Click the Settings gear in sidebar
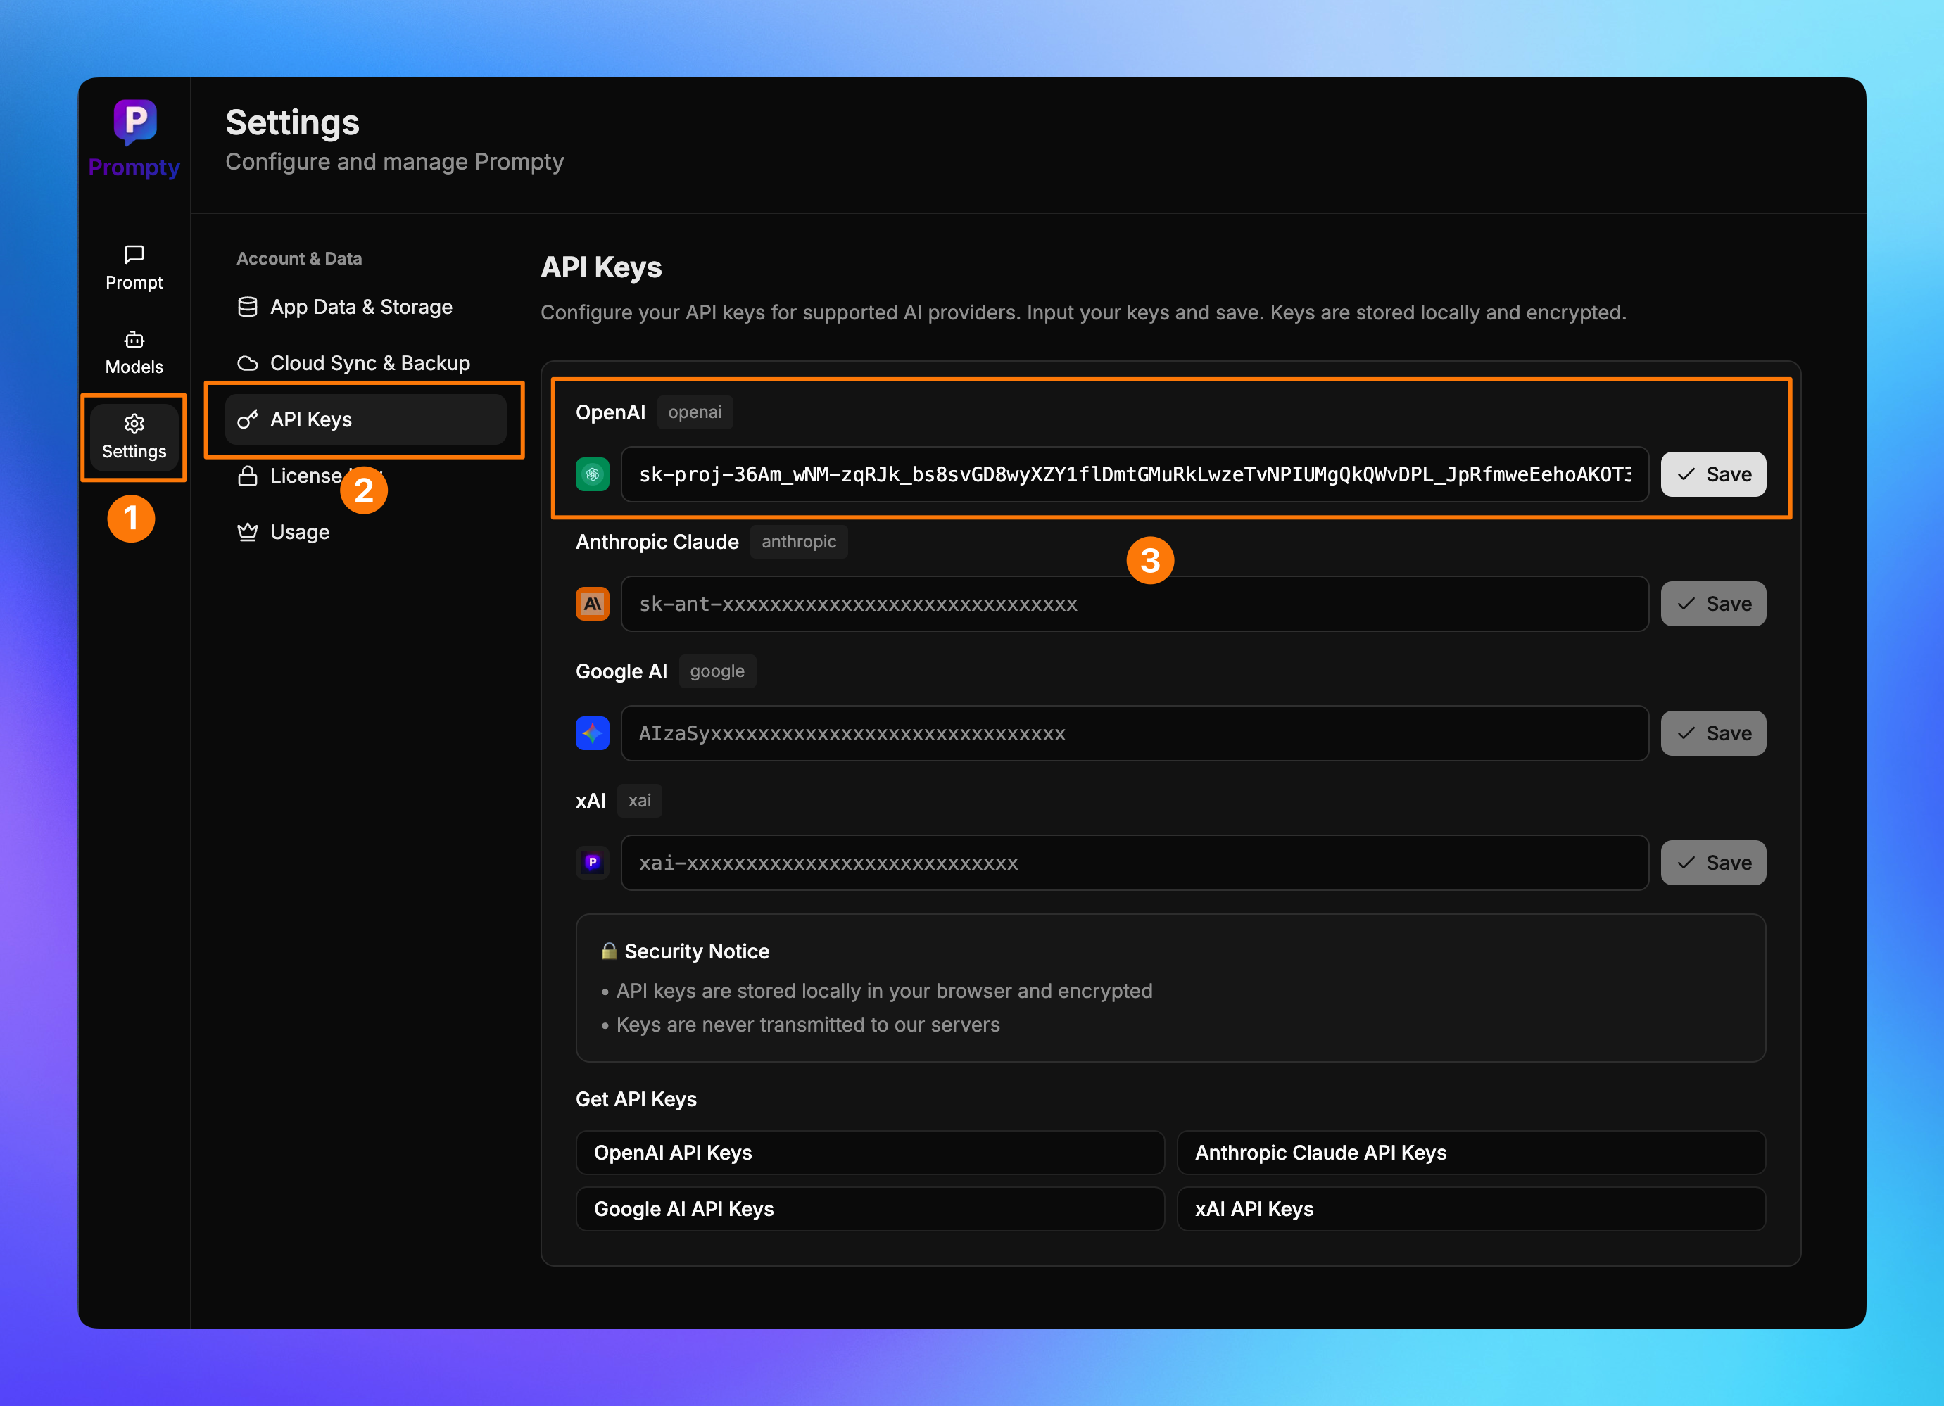 [134, 436]
